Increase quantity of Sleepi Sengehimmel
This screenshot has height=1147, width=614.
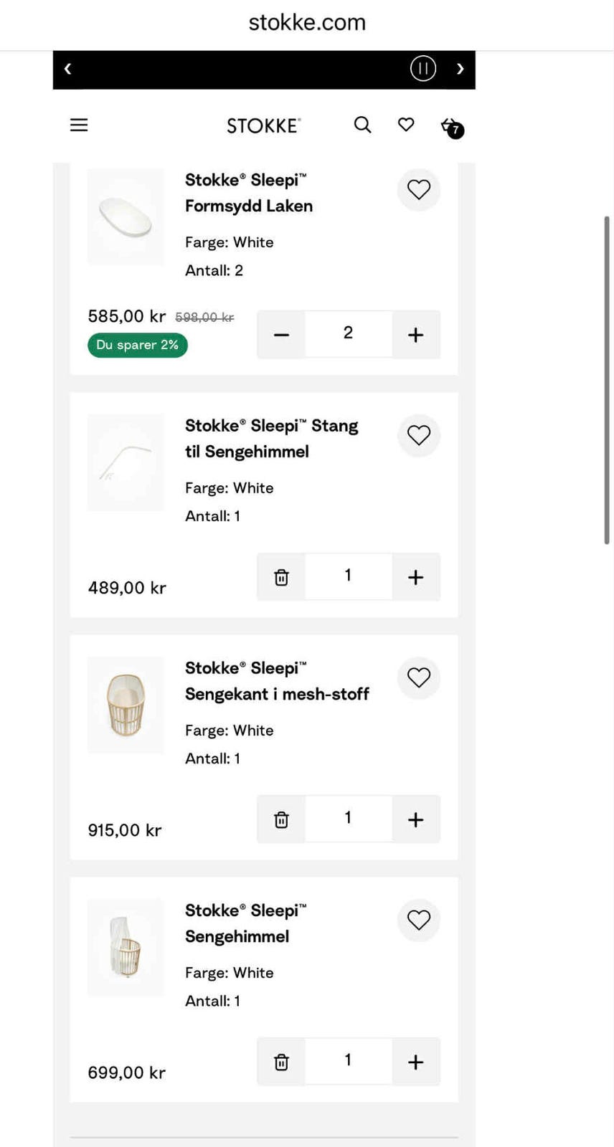415,1062
